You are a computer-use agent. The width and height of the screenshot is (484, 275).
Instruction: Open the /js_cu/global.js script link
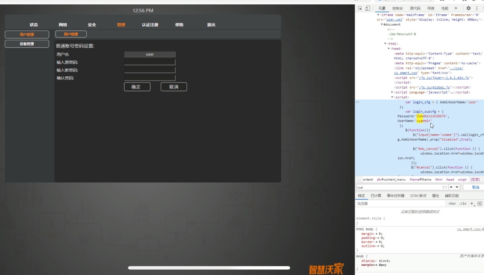pyautogui.click(x=434, y=87)
